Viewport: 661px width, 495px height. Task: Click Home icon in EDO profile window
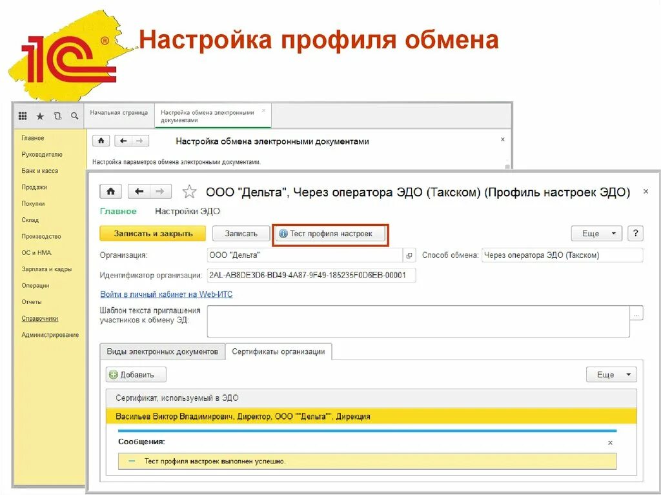point(111,192)
